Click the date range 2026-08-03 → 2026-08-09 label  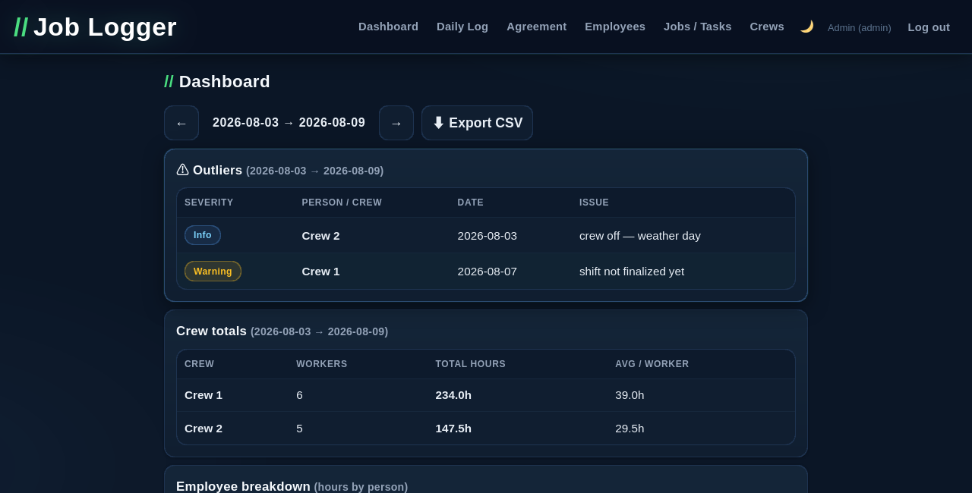[x=289, y=123]
